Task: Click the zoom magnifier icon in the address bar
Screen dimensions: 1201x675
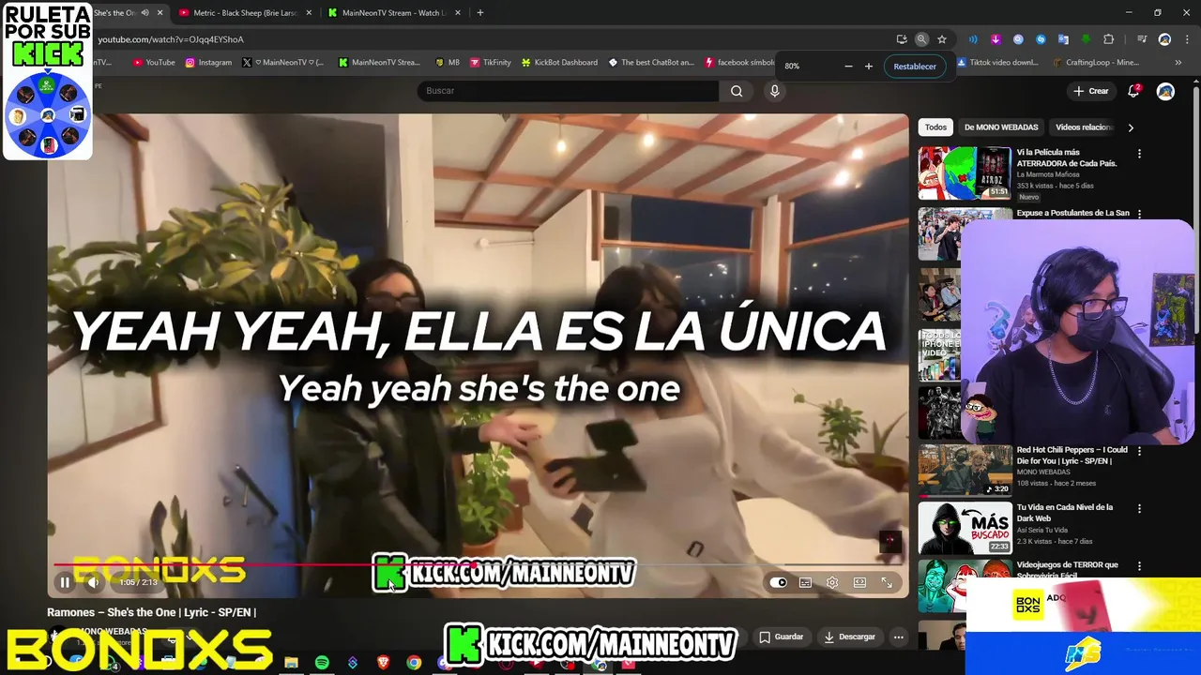Action: (x=921, y=39)
